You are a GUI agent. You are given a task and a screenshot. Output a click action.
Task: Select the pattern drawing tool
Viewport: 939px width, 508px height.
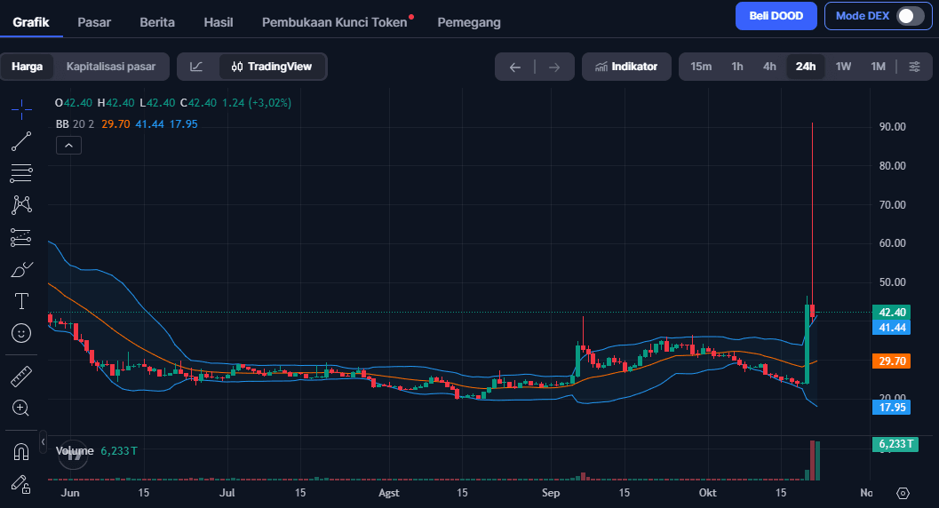[x=21, y=205]
